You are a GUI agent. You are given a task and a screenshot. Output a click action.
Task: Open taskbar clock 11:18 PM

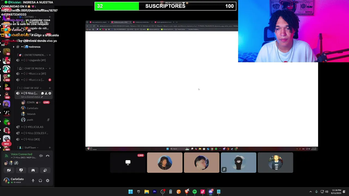pos(336,192)
